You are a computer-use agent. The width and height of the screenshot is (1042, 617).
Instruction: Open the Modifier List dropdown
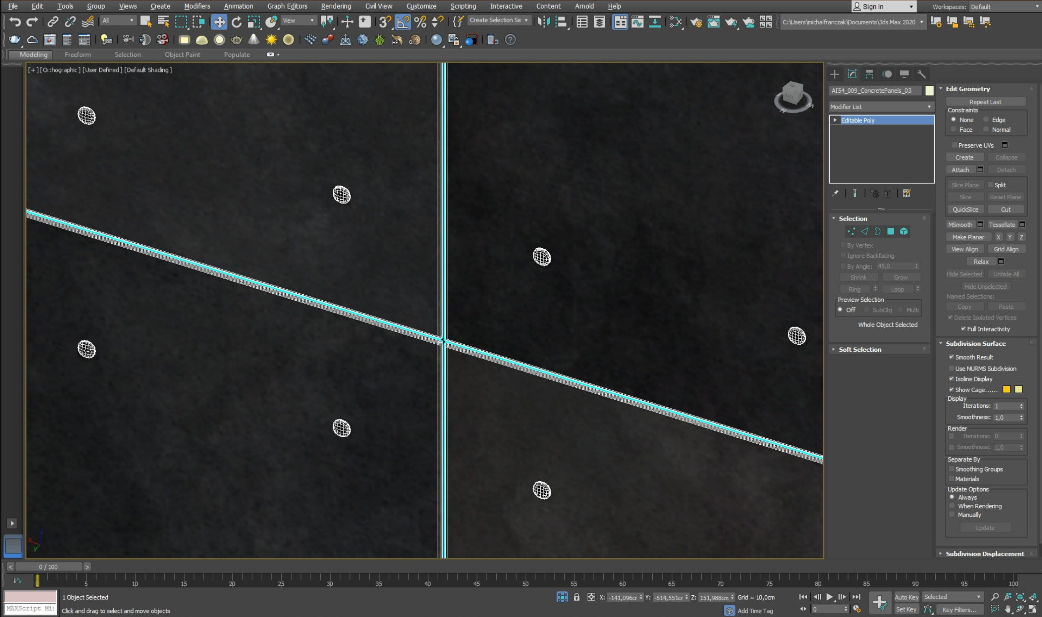(880, 107)
